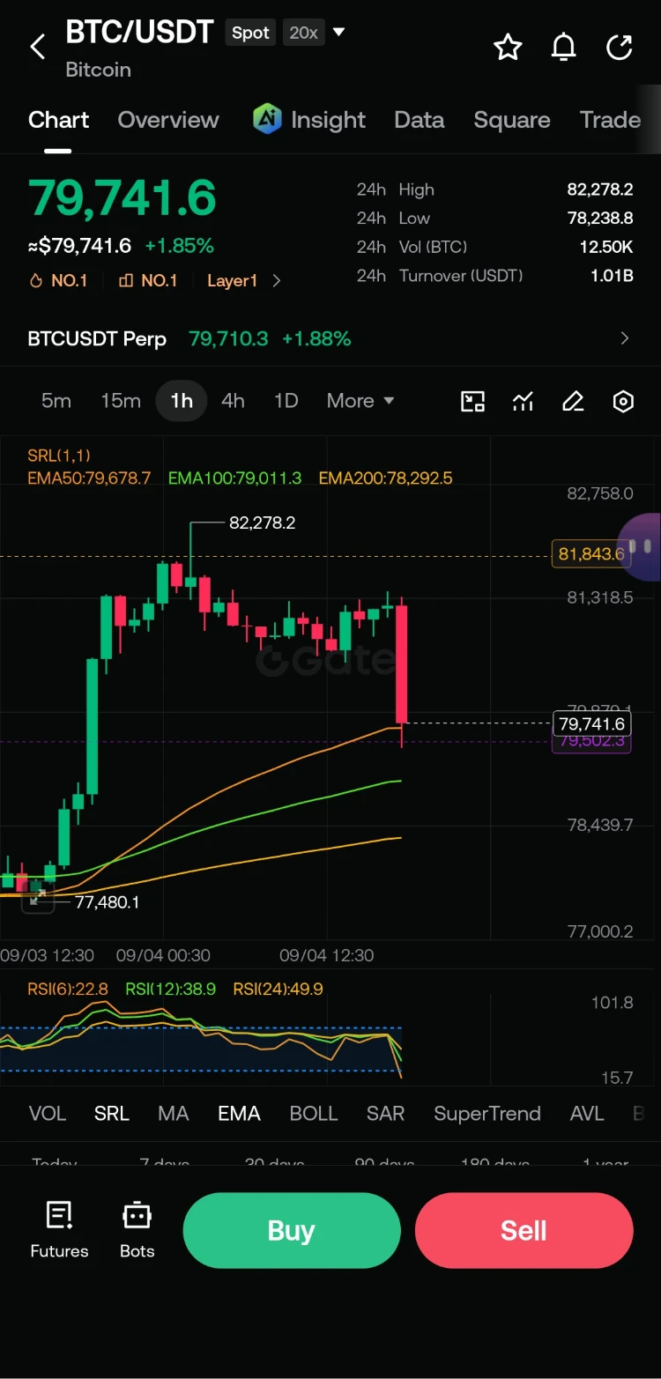Image resolution: width=661 pixels, height=1379 pixels.
Task: Switch to the Chart tab
Action: 58,120
